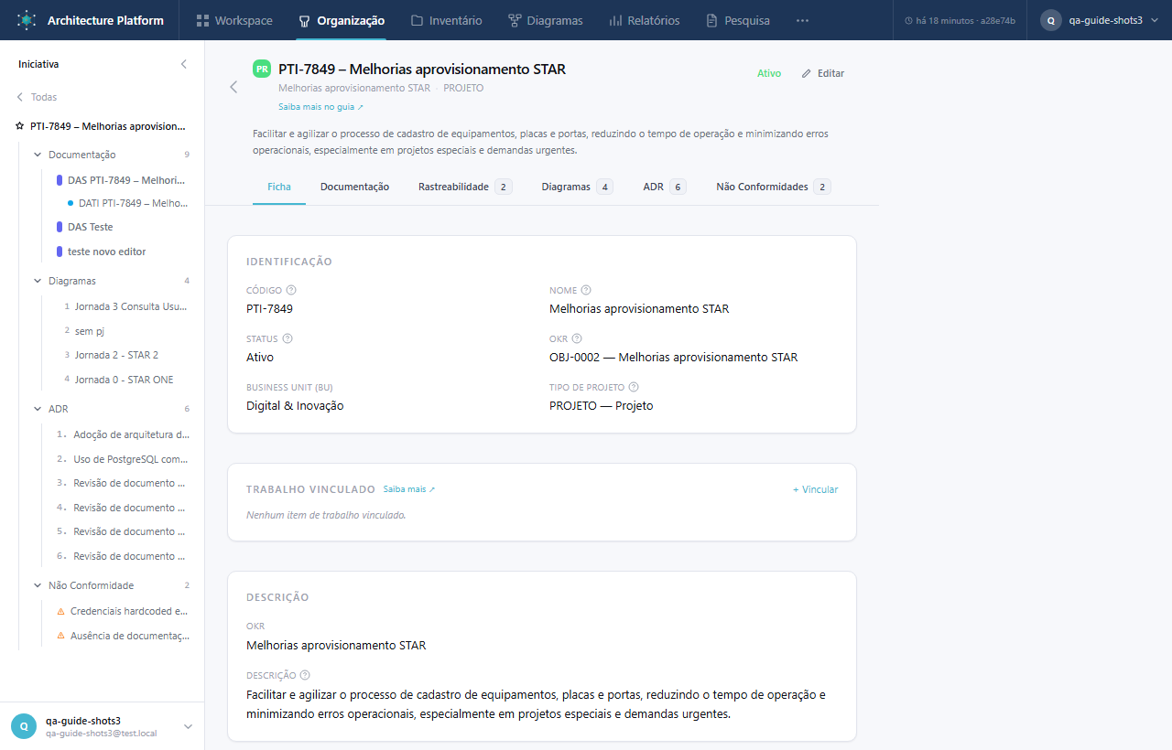Collapse the Iniciativa sidebar panel
Viewport: 1172px width, 750px height.
[184, 64]
